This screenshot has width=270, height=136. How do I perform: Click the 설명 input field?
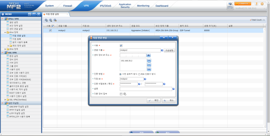[x=146, y=89]
